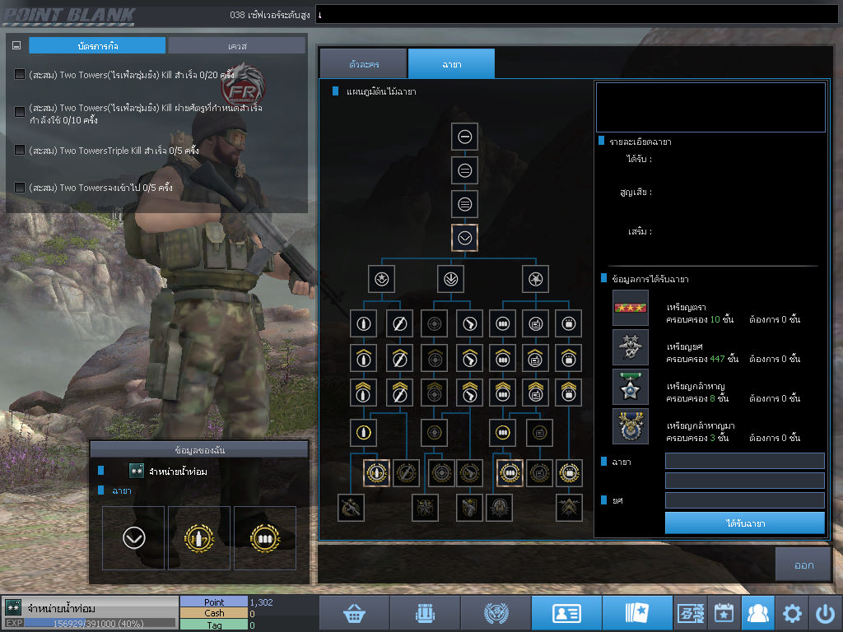Viewport: 843px width, 632px height.
Task: Click the ยศ text field
Action: click(744, 500)
